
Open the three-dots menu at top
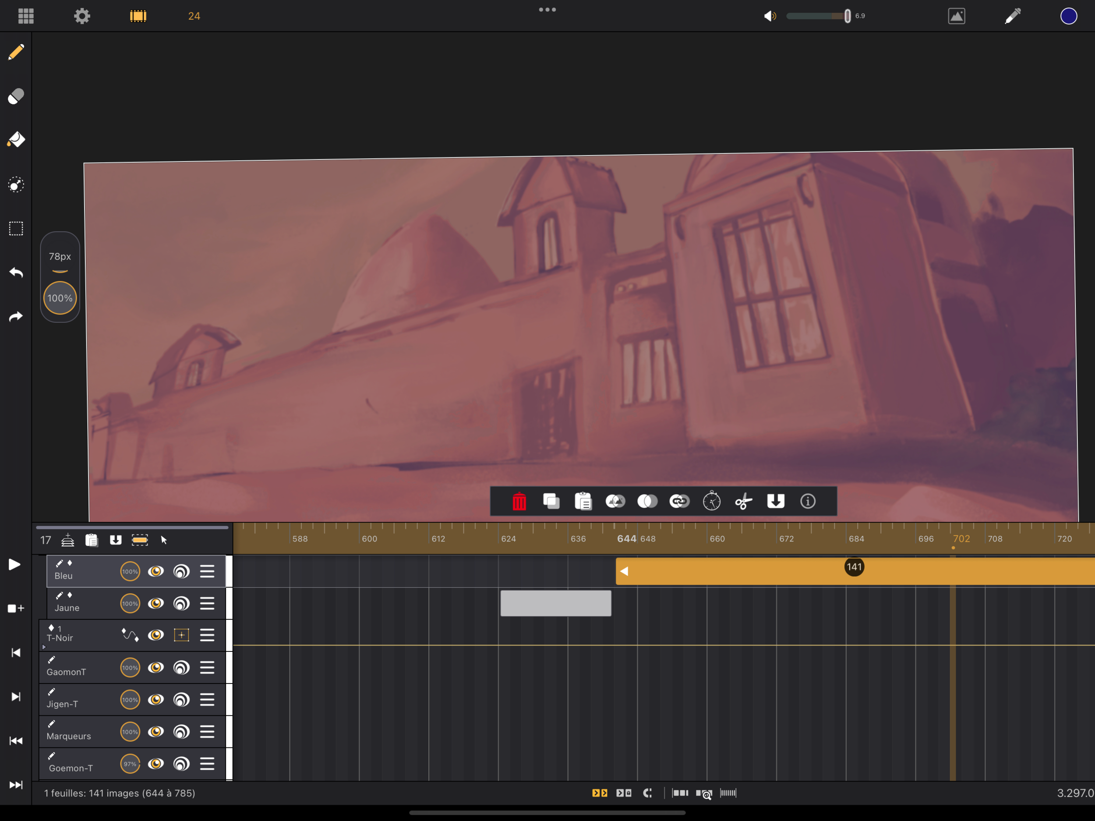547,10
